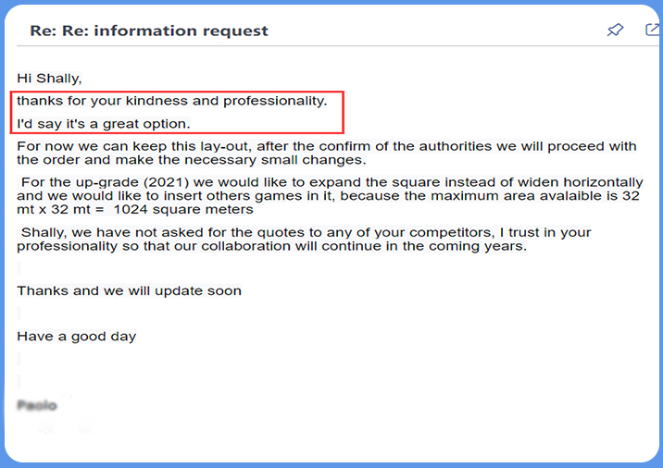The image size is (663, 468).
Task: Click 'Thanks and we will update soon' line
Action: click(129, 290)
